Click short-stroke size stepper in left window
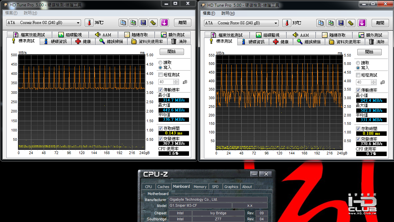Screen dimensions: 394x222 [176, 82]
